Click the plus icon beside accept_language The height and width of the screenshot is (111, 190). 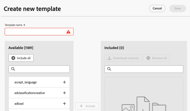[x=64, y=82]
